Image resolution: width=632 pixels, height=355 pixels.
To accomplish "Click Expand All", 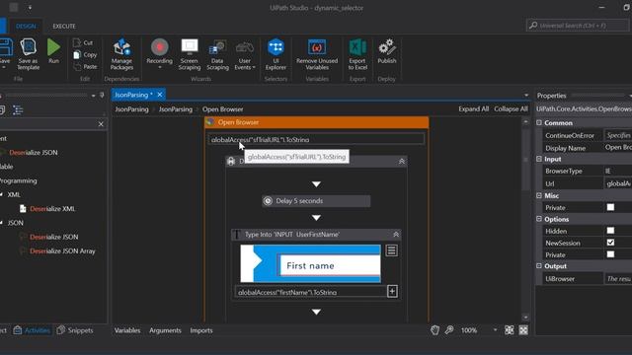I will [x=473, y=109].
